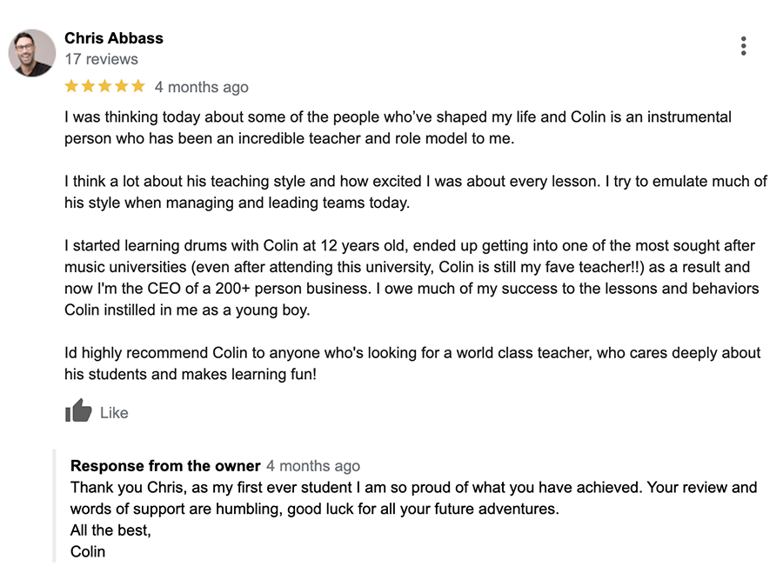Click the reviewer name Chris Abbass
The width and height of the screenshot is (783, 573).
[114, 38]
